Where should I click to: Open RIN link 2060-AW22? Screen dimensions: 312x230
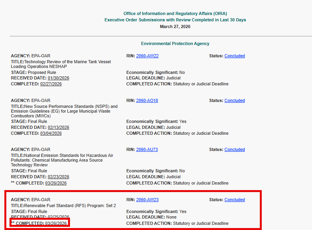[x=147, y=56]
